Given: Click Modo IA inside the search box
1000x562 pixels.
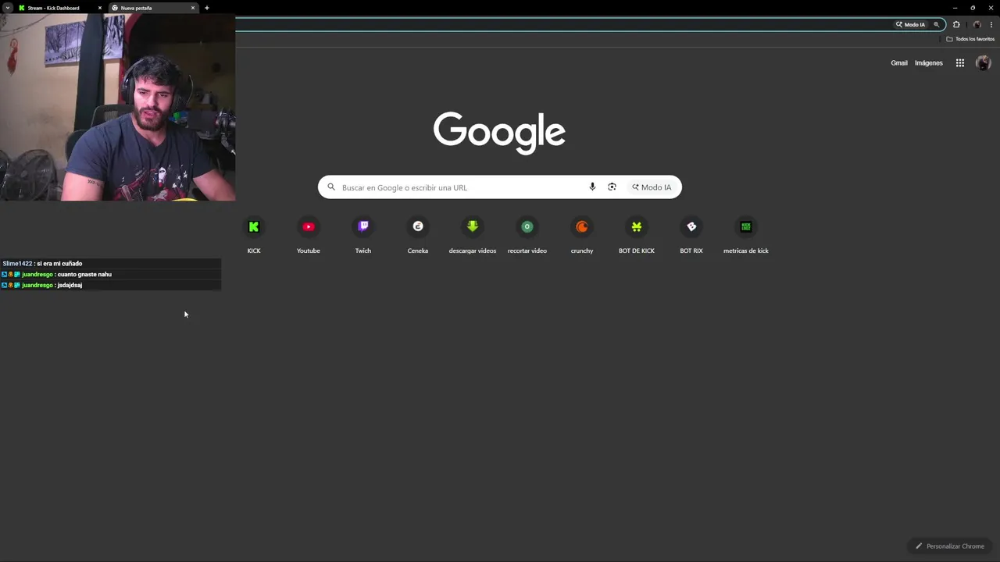Looking at the screenshot, I should pyautogui.click(x=652, y=187).
